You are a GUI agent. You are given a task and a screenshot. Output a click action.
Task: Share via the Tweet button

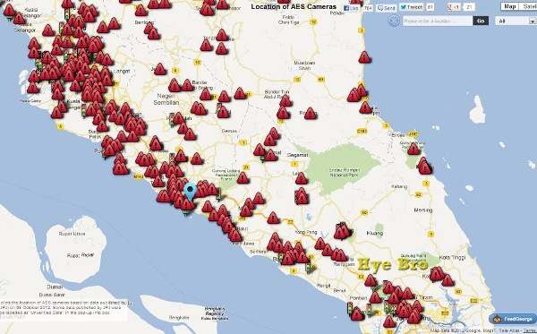[x=412, y=7]
